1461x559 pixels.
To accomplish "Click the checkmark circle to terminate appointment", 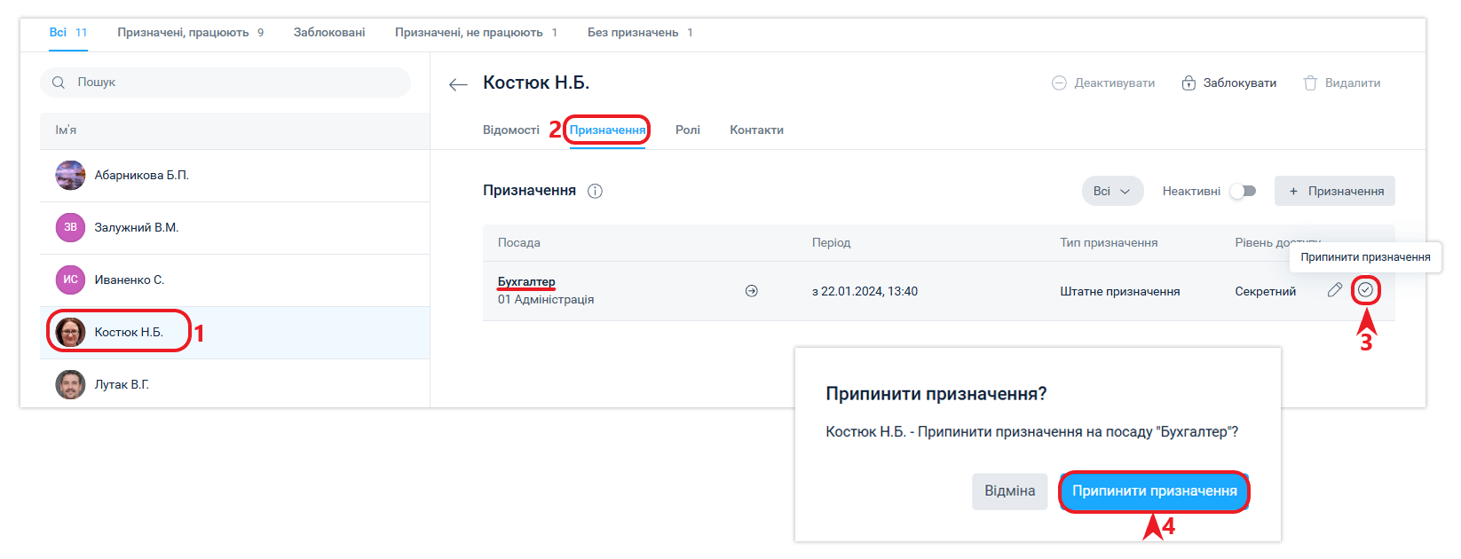I will pyautogui.click(x=1365, y=290).
